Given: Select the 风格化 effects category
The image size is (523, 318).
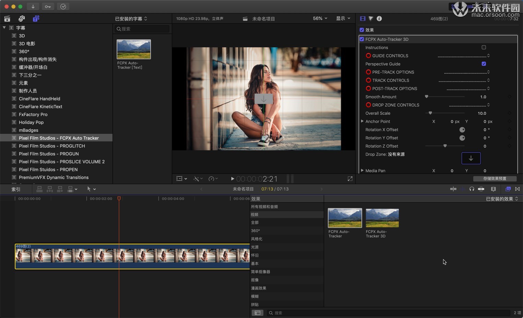Looking at the screenshot, I should click(257, 239).
